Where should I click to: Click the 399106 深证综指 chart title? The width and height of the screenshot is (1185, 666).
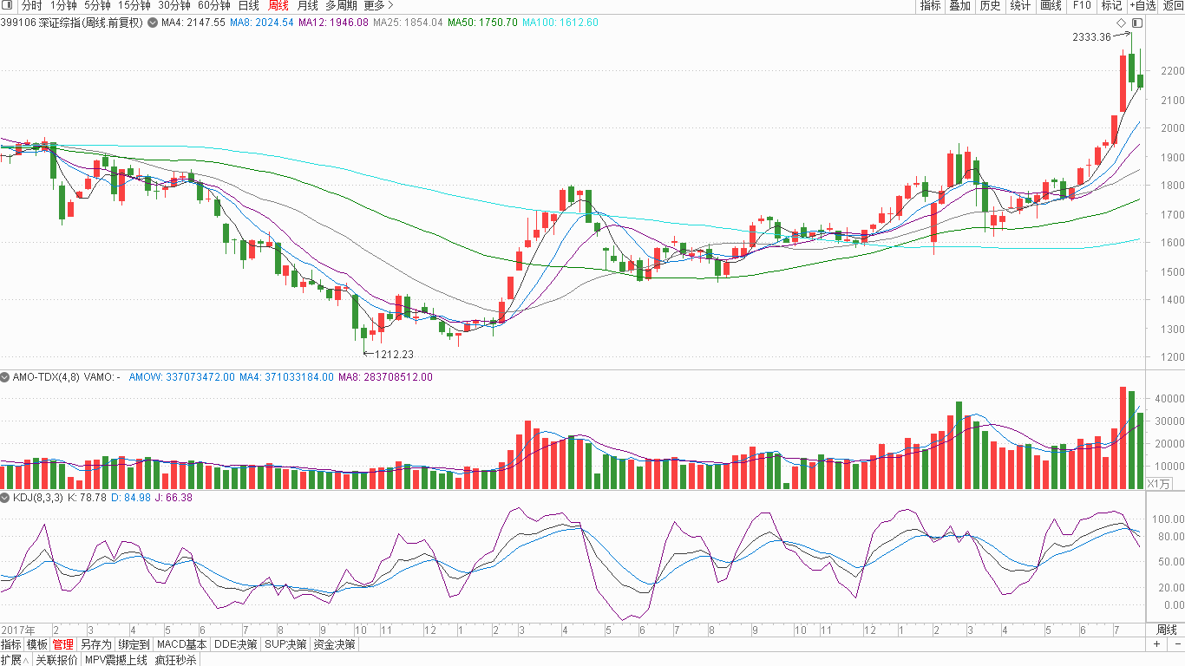click(72, 23)
